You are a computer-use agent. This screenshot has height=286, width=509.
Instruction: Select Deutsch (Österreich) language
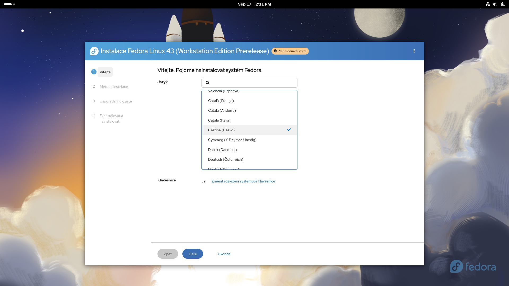point(249,159)
